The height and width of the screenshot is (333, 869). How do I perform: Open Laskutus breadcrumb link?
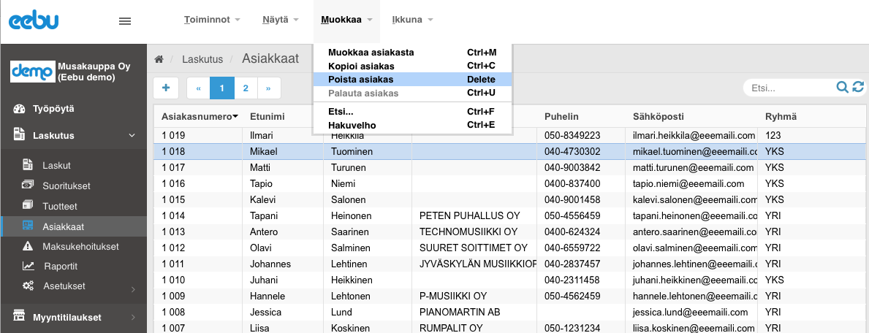pyautogui.click(x=202, y=59)
